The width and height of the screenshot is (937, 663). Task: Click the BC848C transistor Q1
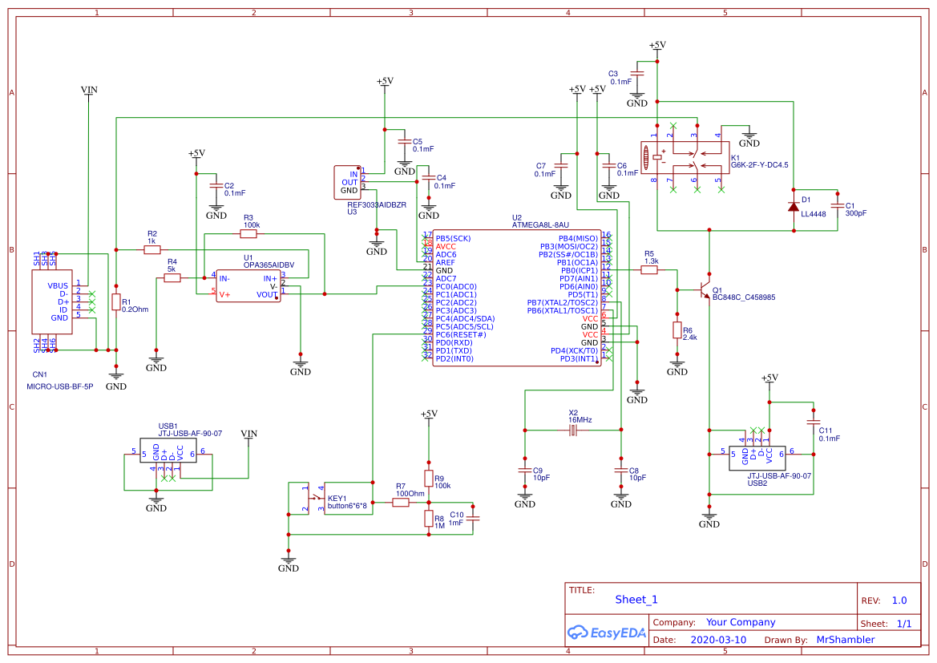tap(705, 290)
